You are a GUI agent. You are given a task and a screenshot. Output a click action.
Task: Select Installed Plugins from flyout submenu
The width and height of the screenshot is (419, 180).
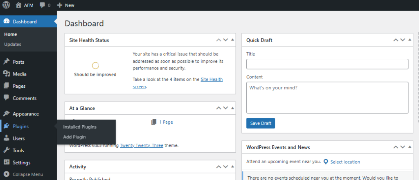[80, 127]
